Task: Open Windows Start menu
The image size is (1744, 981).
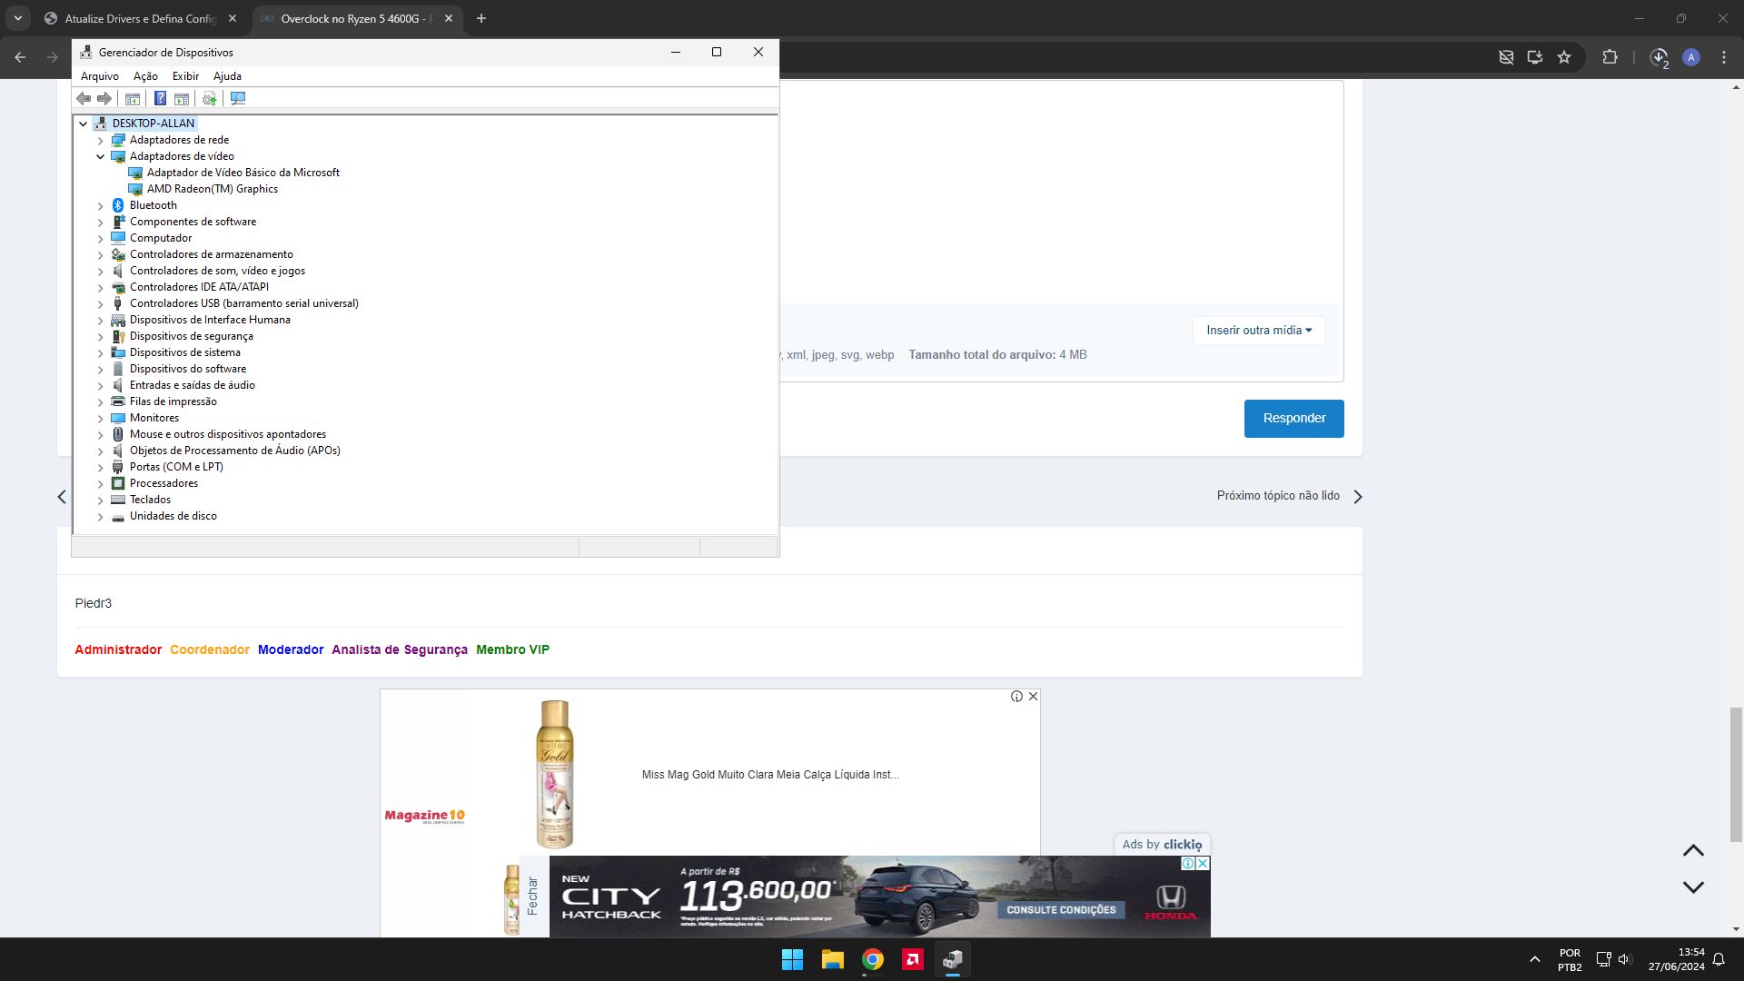Action: point(792,959)
